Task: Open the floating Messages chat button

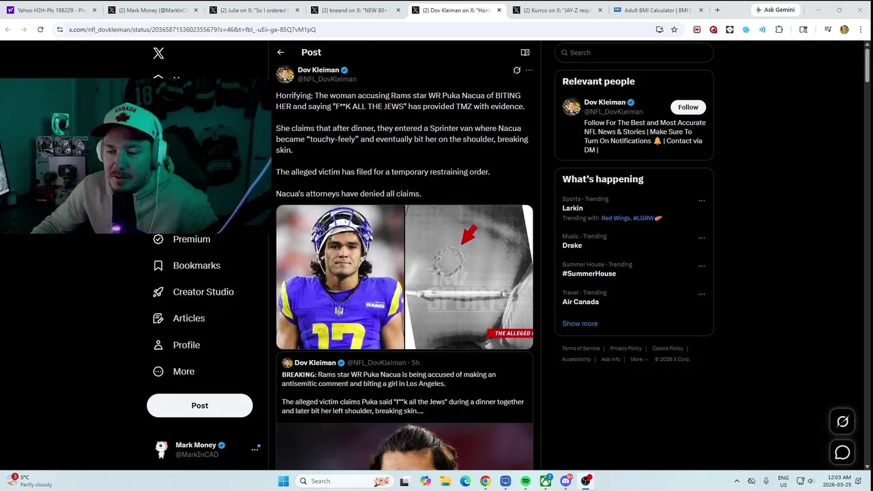Action: click(x=842, y=452)
